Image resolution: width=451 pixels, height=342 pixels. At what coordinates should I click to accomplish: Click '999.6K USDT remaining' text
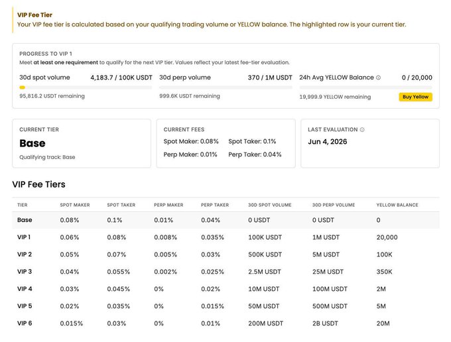pos(190,96)
